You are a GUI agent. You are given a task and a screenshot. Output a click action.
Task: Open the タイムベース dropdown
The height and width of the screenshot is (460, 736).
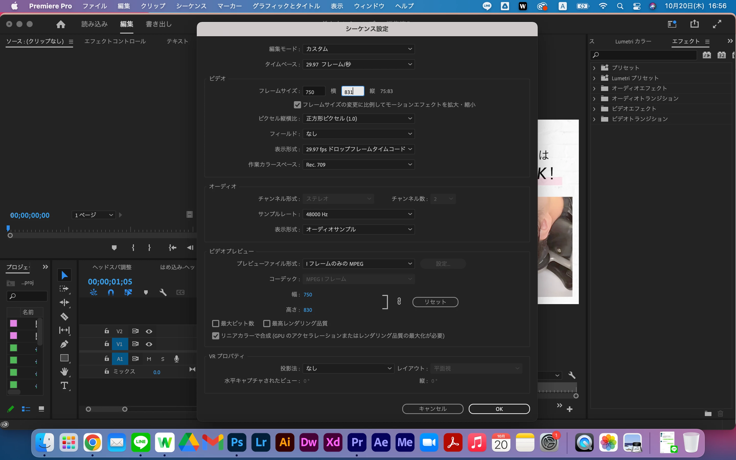click(x=359, y=64)
